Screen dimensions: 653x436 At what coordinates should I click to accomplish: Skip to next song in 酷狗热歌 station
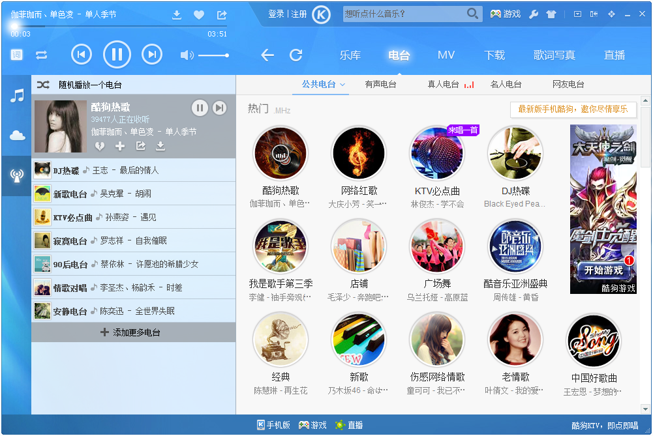point(219,108)
